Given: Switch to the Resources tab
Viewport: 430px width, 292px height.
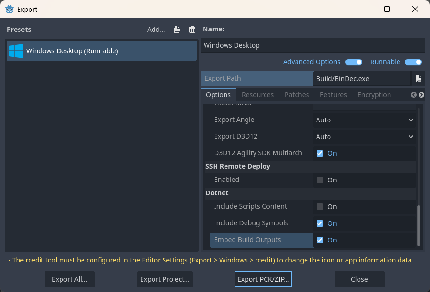Looking at the screenshot, I should point(257,95).
